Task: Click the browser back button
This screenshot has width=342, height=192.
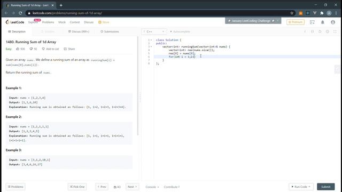Action: click(x=6, y=13)
